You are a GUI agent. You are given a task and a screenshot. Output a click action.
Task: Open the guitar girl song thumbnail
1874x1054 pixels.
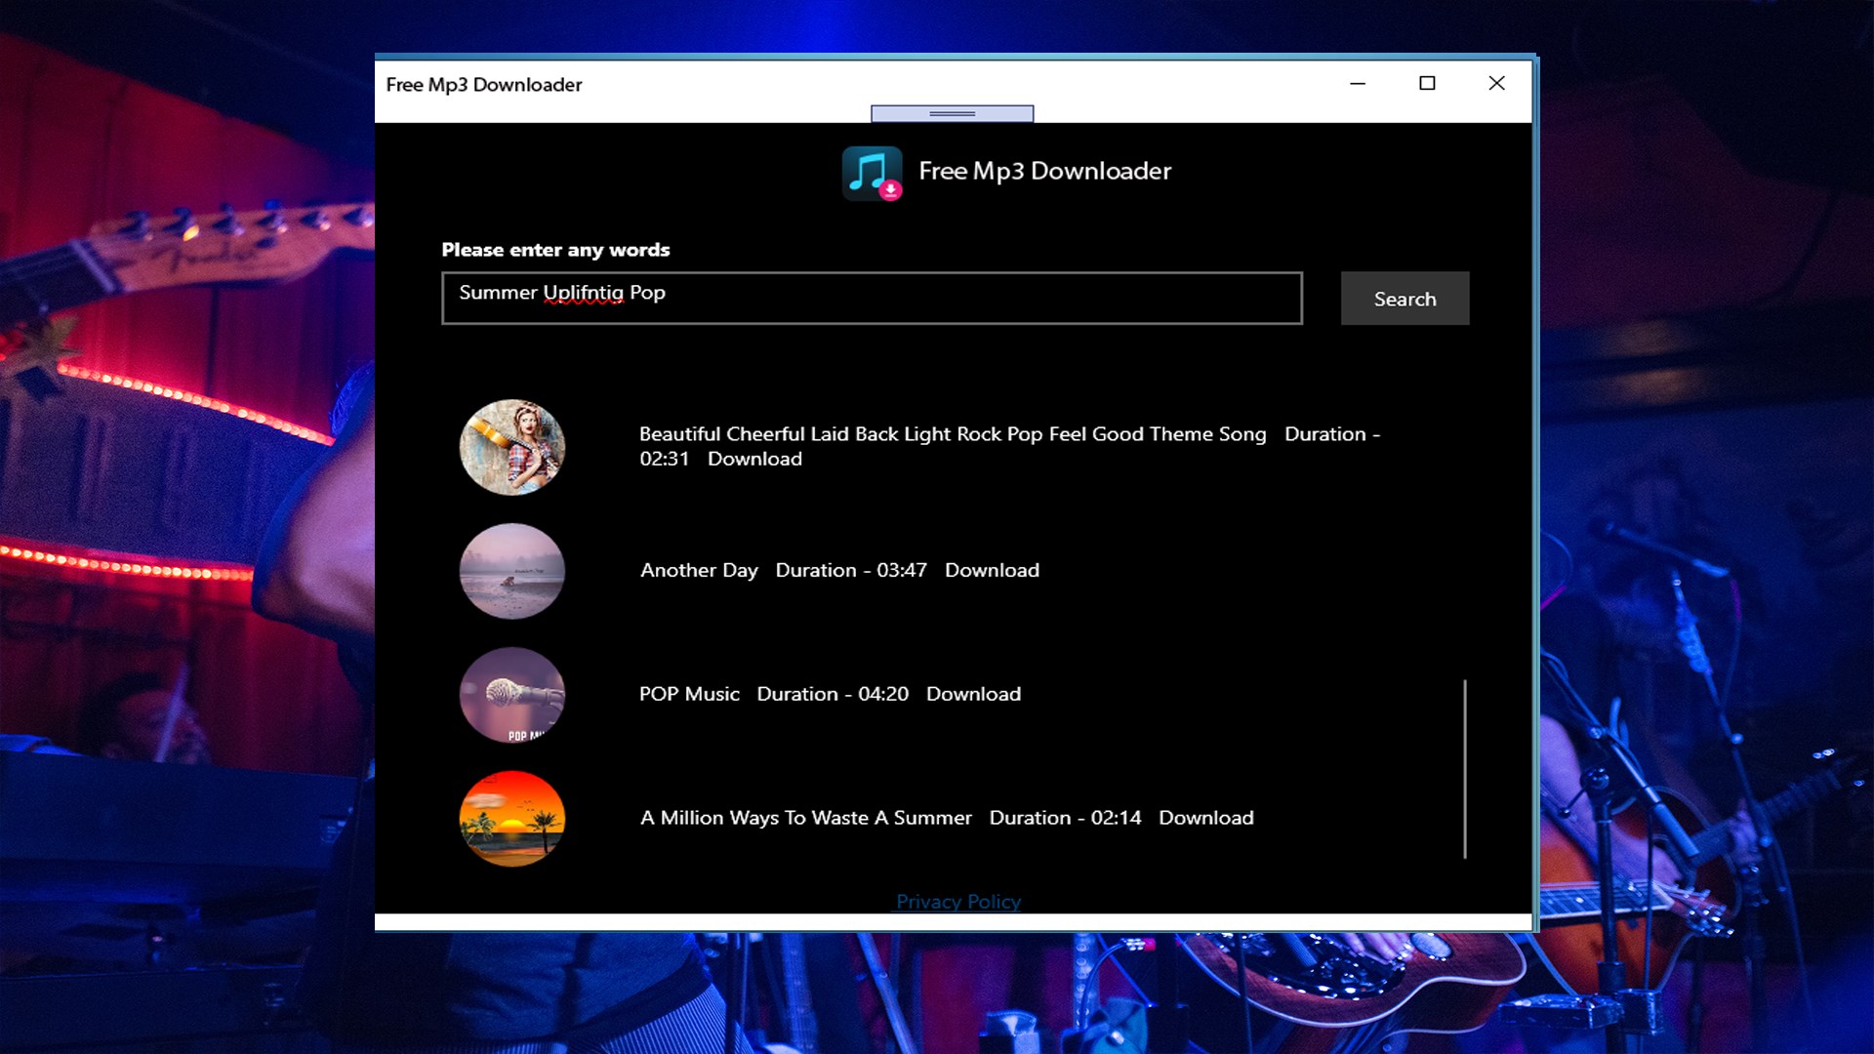tap(511, 447)
